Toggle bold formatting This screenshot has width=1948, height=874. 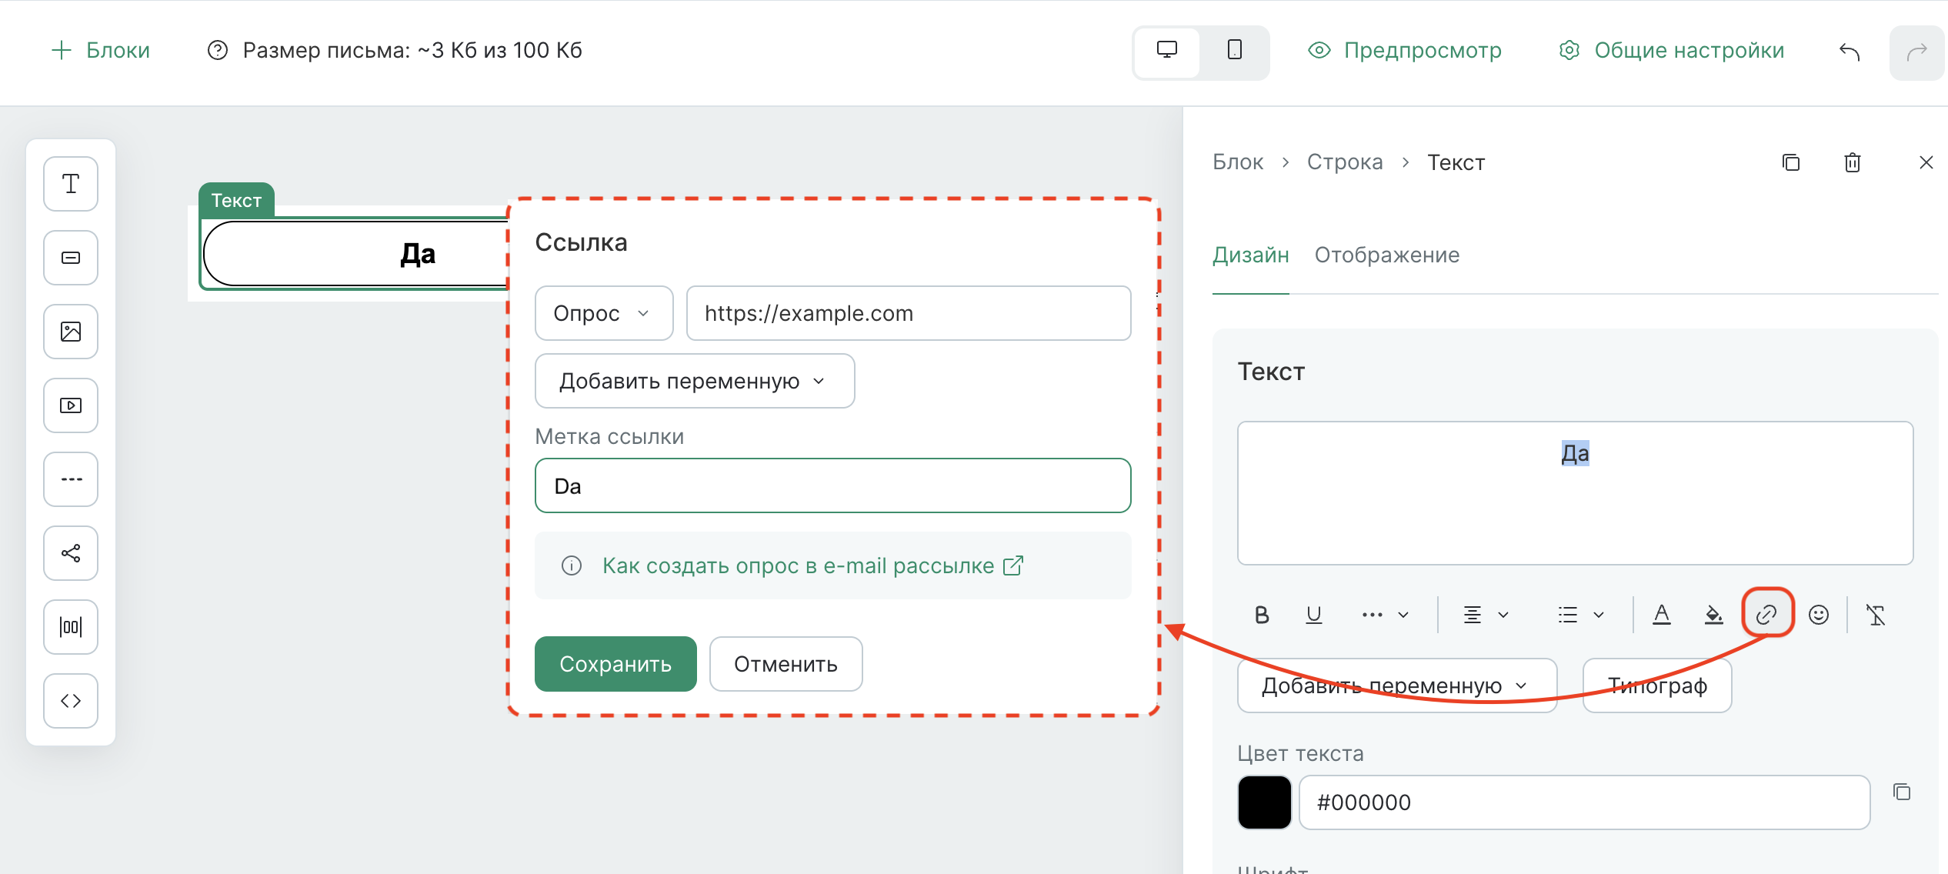[x=1262, y=614]
